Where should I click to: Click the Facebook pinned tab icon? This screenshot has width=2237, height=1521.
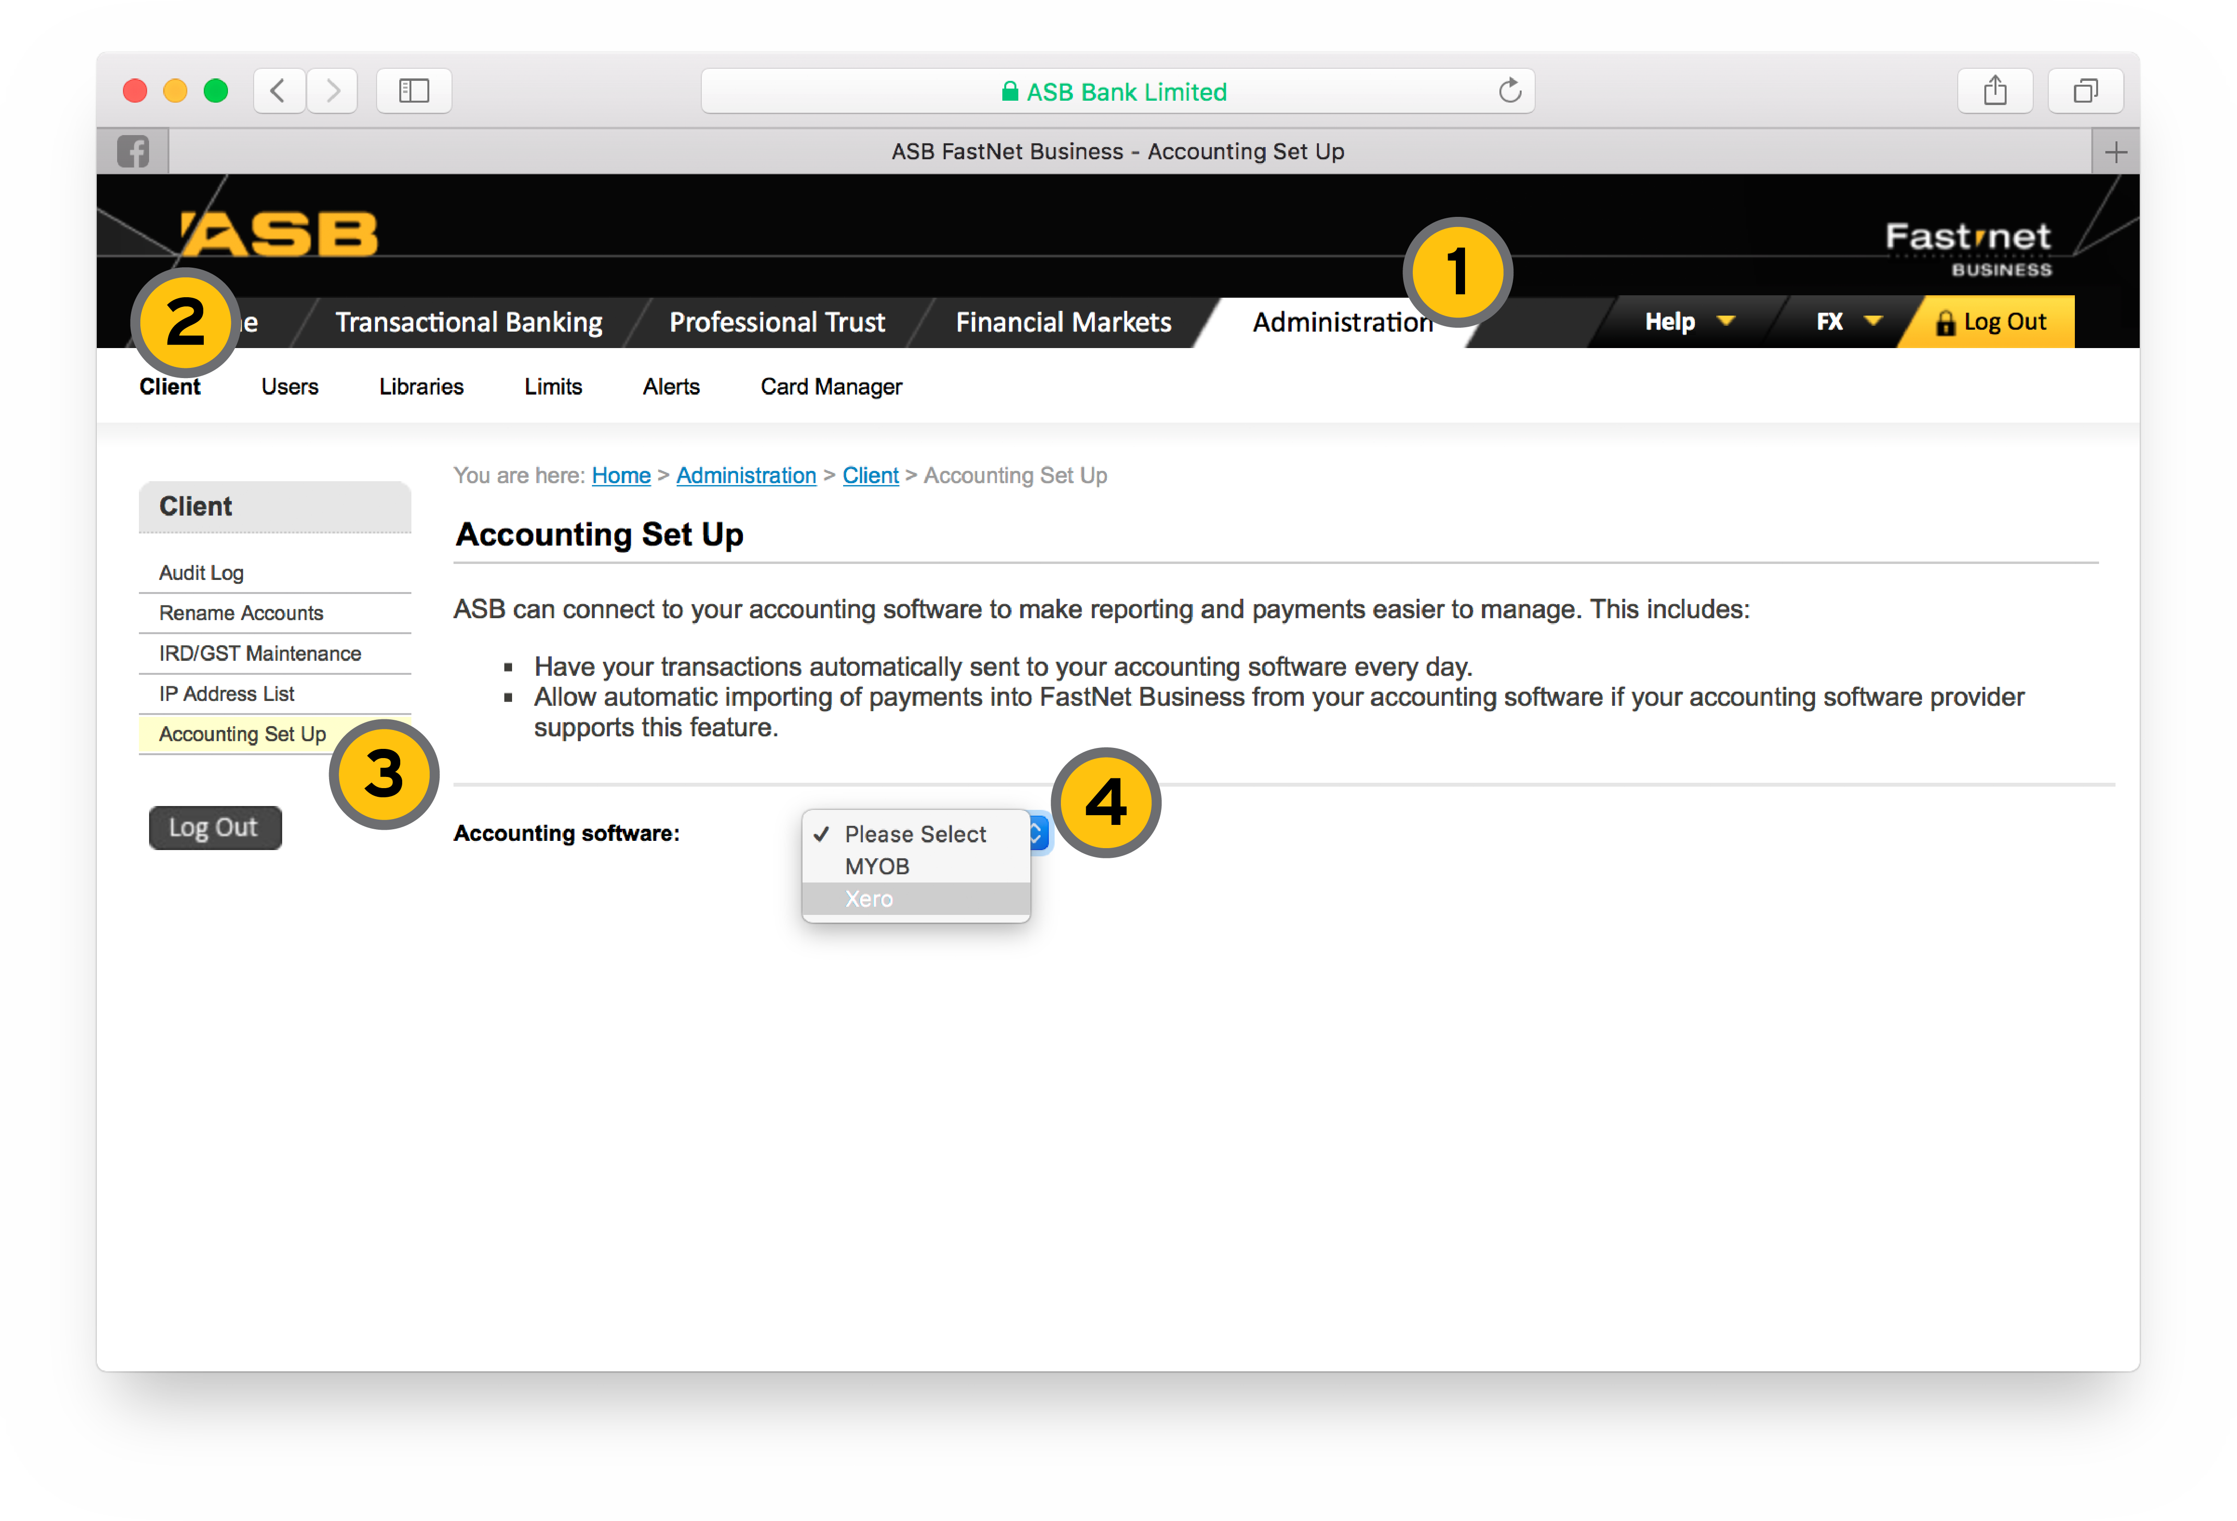tap(133, 151)
